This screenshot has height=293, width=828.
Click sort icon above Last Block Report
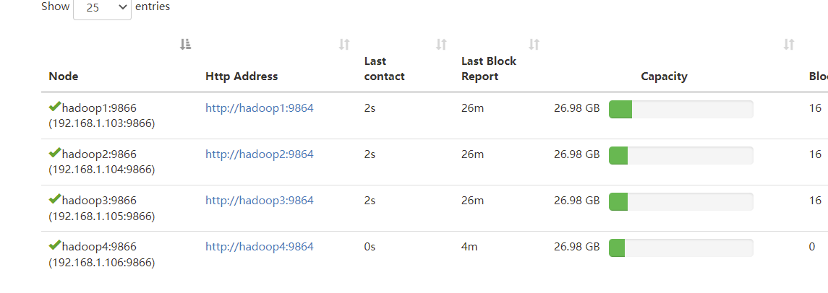click(534, 45)
